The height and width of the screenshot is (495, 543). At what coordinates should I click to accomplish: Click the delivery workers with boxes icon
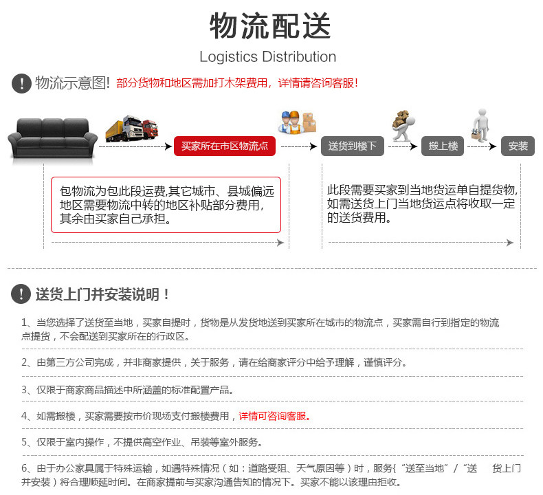297,122
